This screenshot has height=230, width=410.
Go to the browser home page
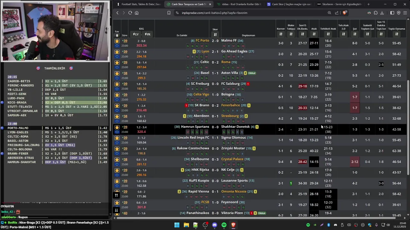[x=136, y=13]
